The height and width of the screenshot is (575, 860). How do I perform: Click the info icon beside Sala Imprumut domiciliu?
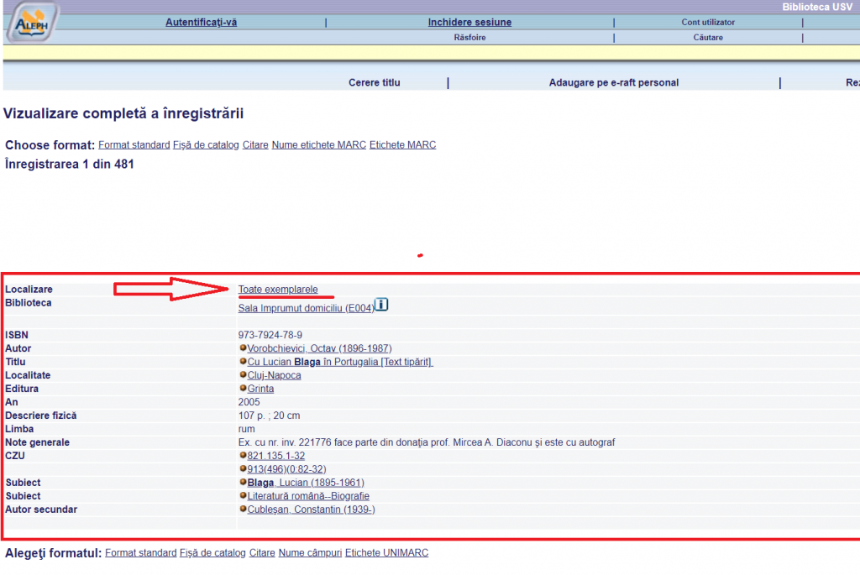[381, 305]
